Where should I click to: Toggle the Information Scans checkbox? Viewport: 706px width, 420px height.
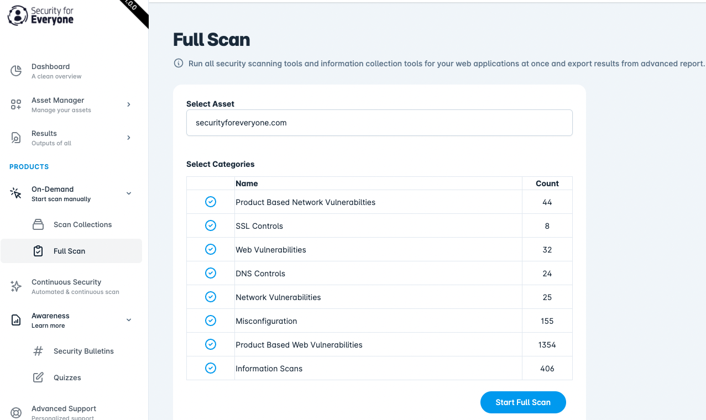[x=211, y=368]
